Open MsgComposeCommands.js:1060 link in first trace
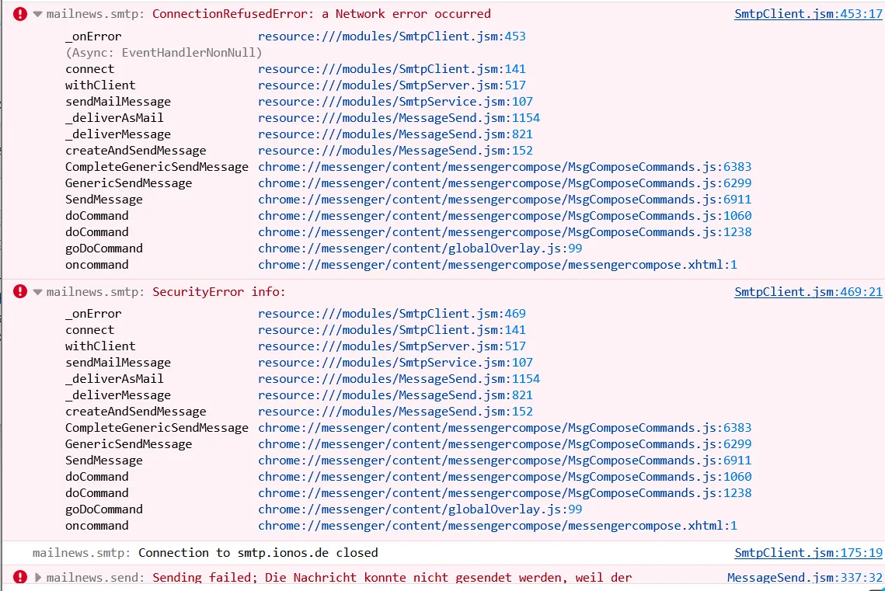885x591 pixels. pyautogui.click(x=504, y=216)
